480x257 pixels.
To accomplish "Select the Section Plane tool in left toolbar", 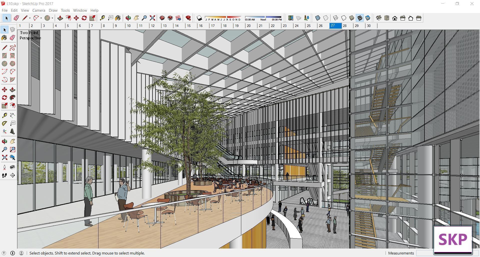I will click(12, 175).
